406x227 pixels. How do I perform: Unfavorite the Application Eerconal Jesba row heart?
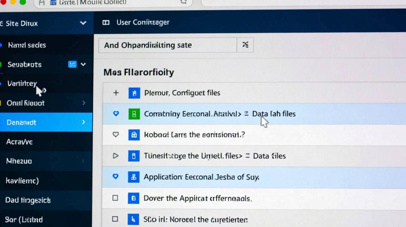tap(115, 177)
